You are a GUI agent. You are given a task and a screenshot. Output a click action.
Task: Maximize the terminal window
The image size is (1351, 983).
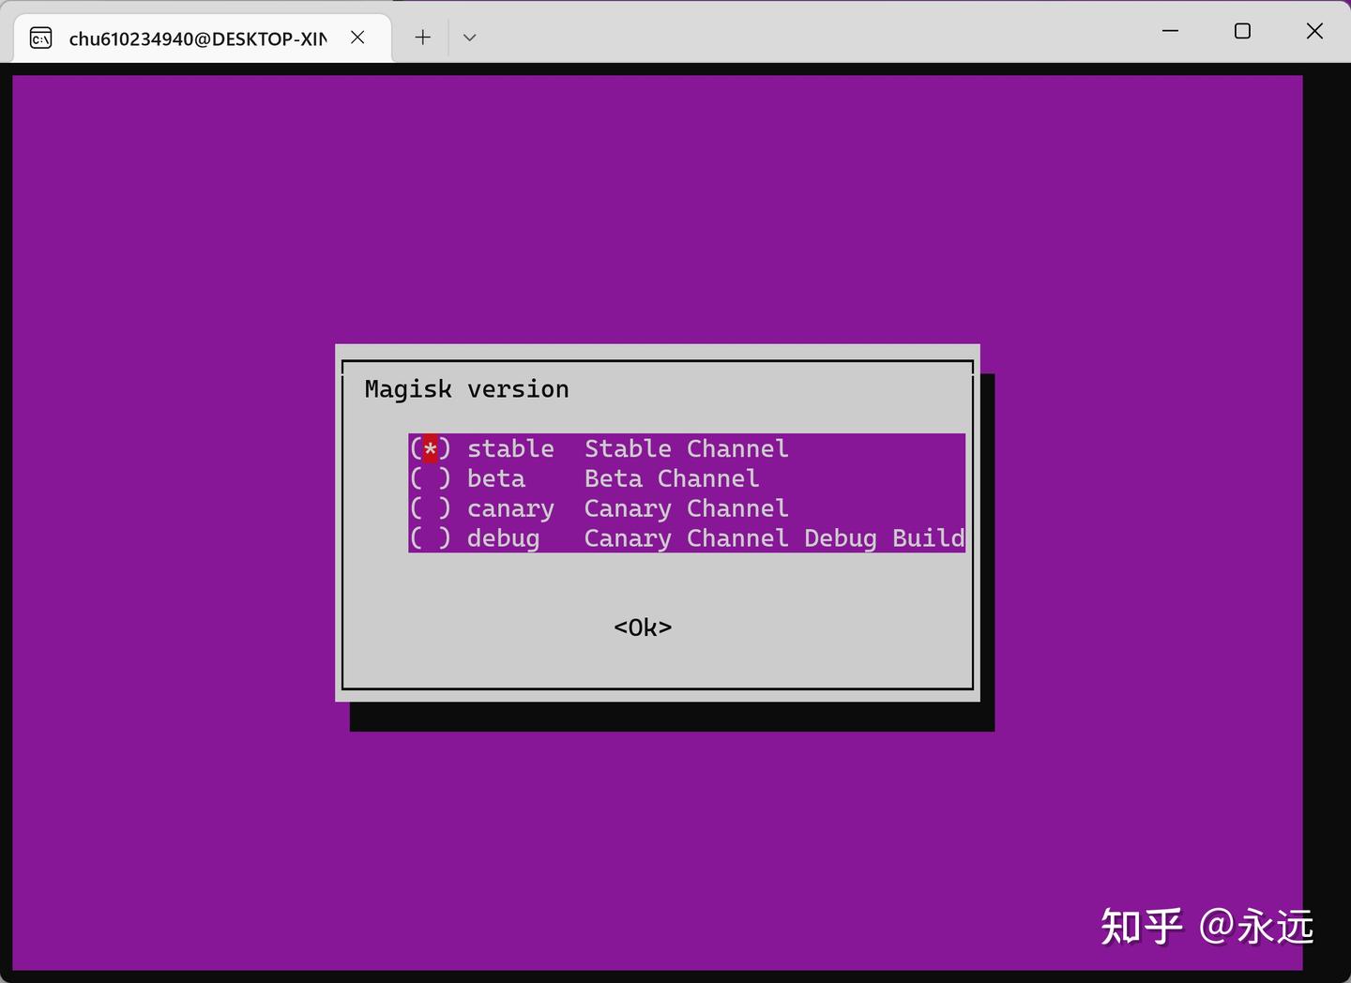click(x=1241, y=30)
